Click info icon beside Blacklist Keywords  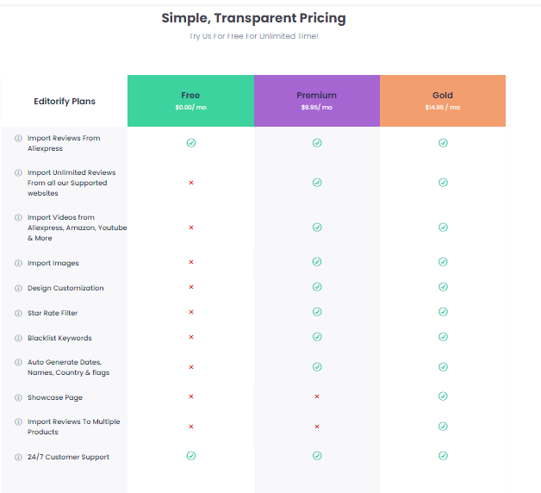coord(18,338)
